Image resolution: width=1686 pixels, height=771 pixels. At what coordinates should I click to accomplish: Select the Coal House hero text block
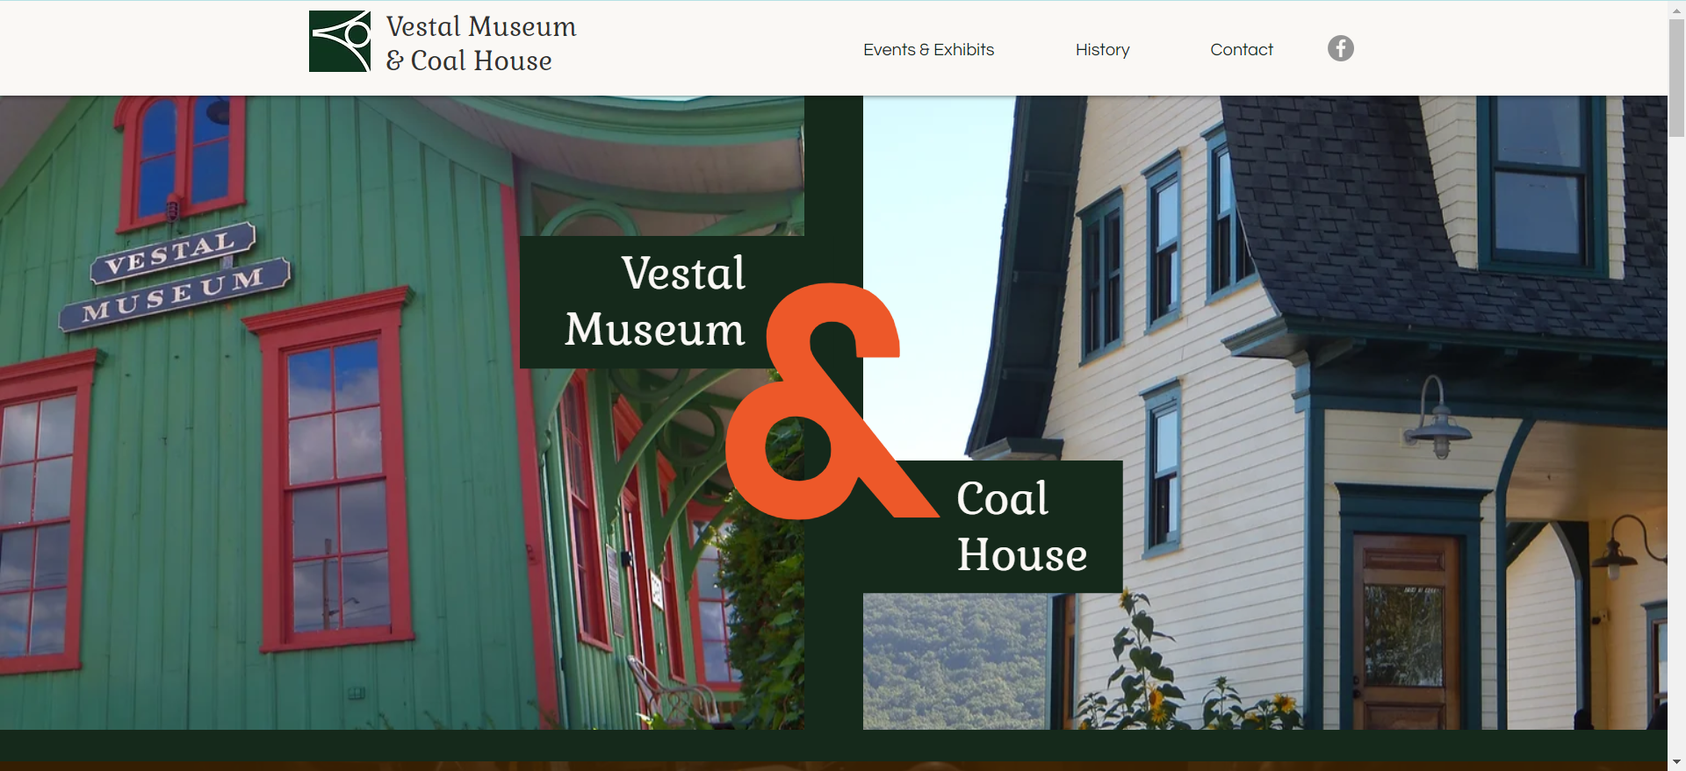pos(1021,526)
